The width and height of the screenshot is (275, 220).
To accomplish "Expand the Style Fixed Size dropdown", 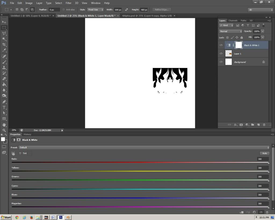I will coord(95,10).
